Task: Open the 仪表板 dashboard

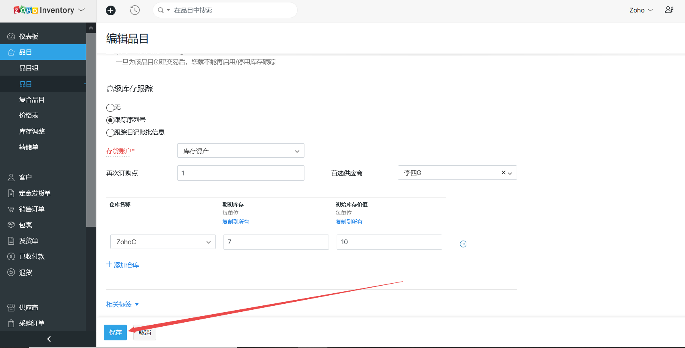Action: (x=28, y=37)
